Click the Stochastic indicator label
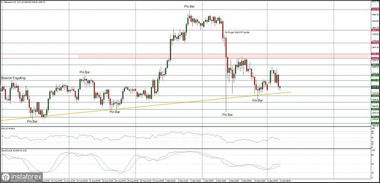 point(14,151)
